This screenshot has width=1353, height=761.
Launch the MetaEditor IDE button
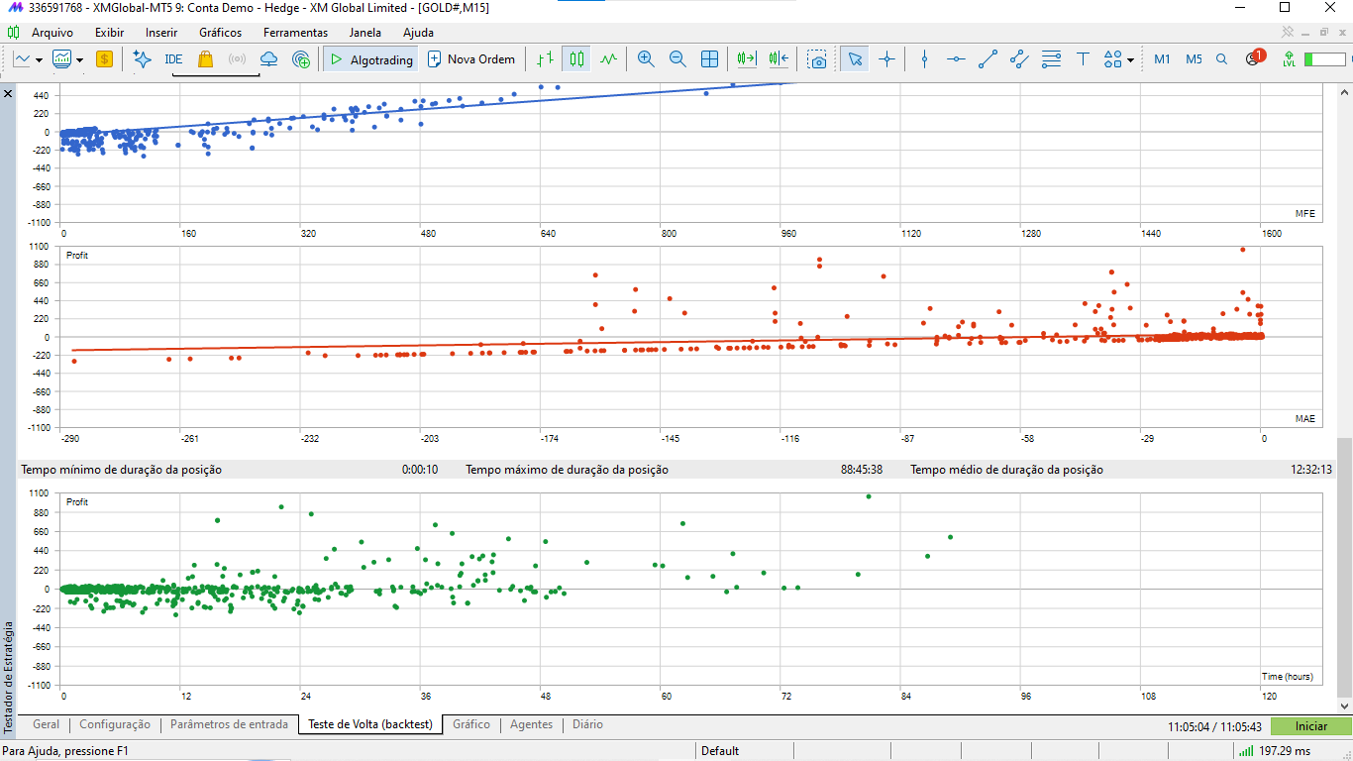click(173, 59)
